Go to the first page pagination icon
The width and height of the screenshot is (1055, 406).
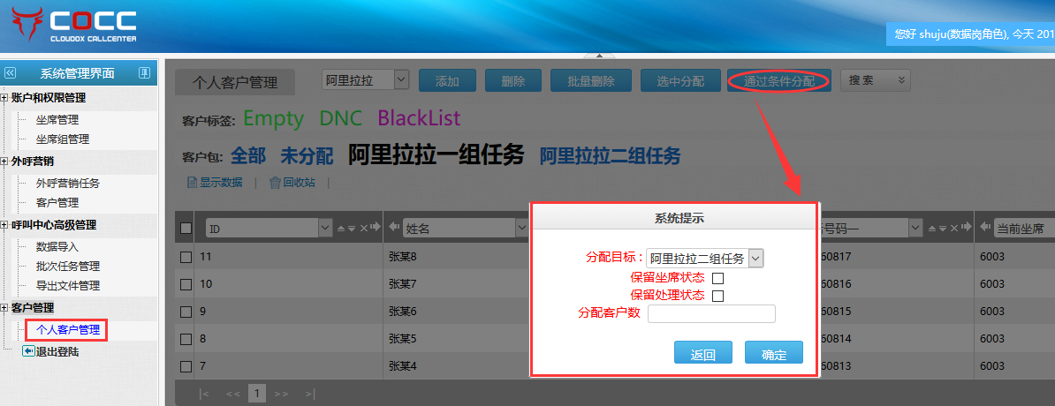coord(204,393)
